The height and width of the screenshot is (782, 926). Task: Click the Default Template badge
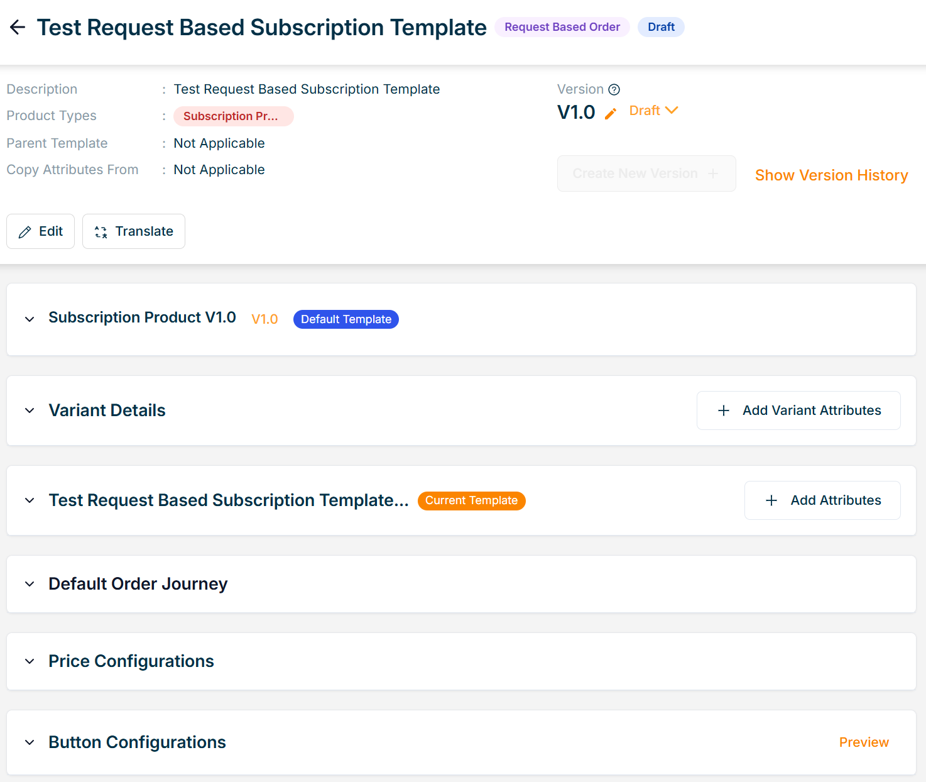click(346, 319)
